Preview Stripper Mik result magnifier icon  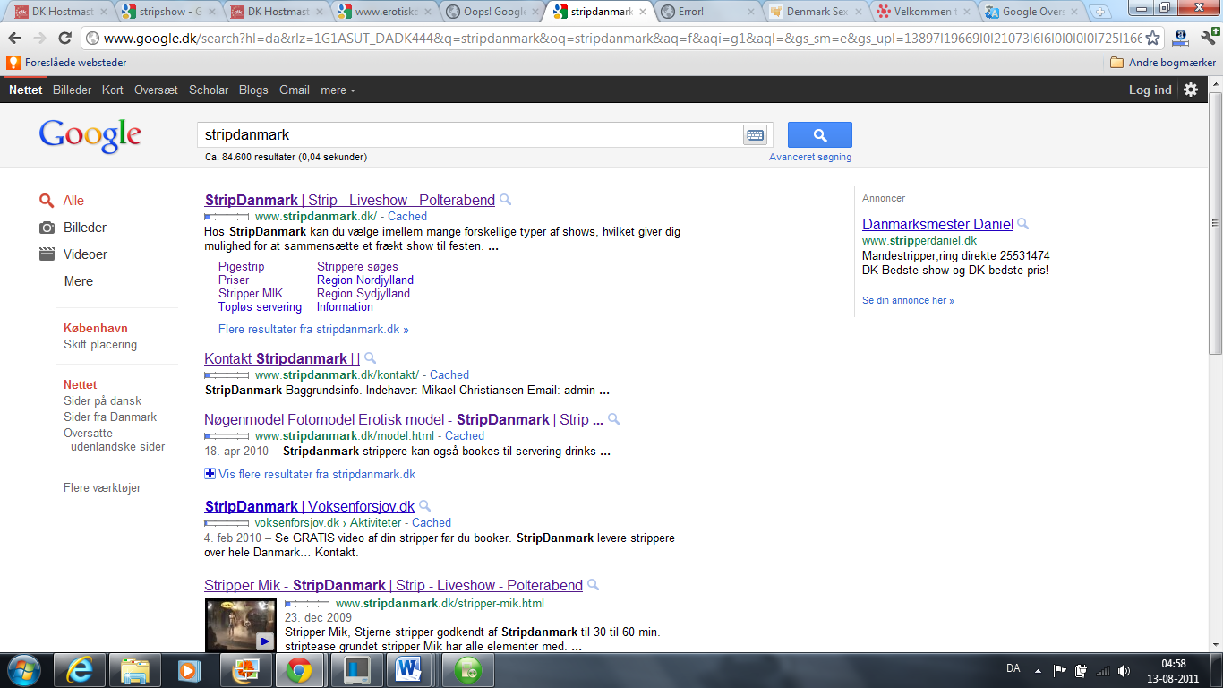(x=593, y=585)
